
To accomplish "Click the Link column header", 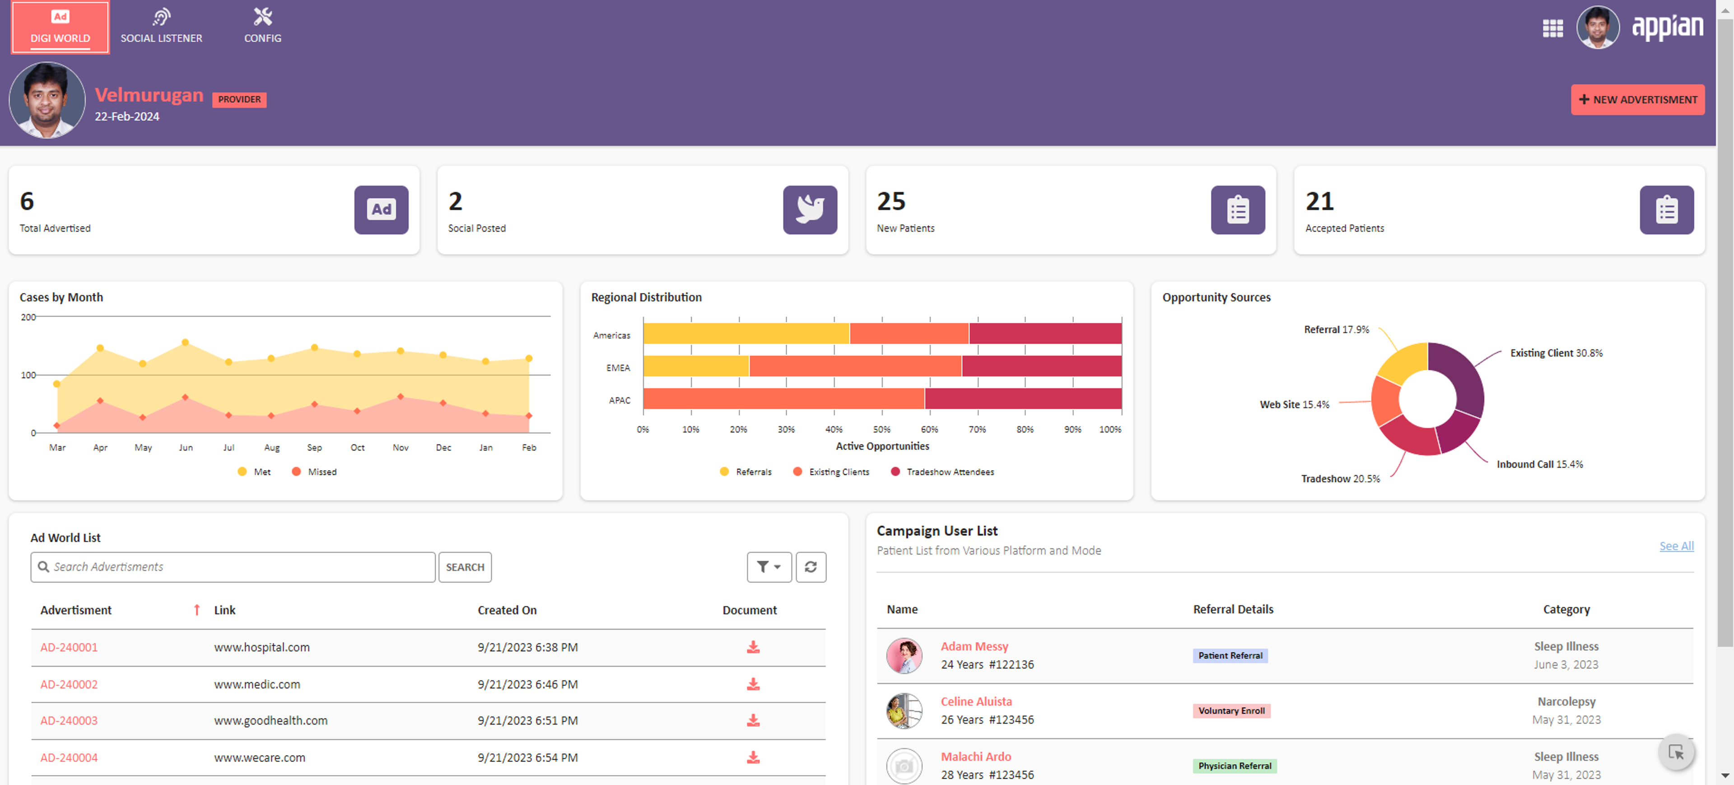I will pyautogui.click(x=225, y=610).
